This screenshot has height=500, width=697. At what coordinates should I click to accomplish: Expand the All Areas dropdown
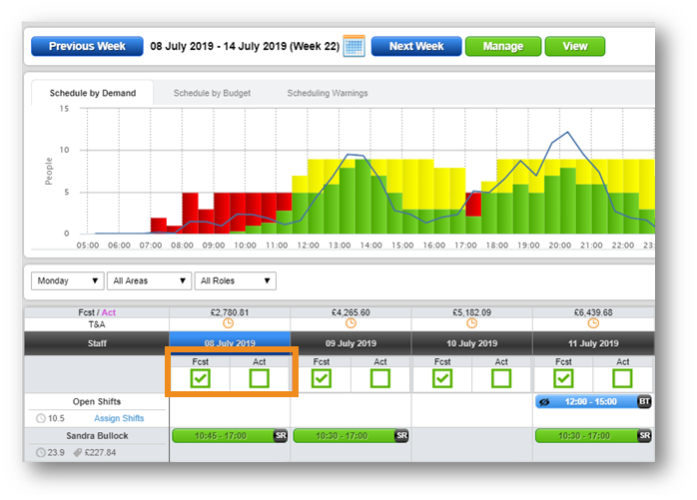[150, 281]
